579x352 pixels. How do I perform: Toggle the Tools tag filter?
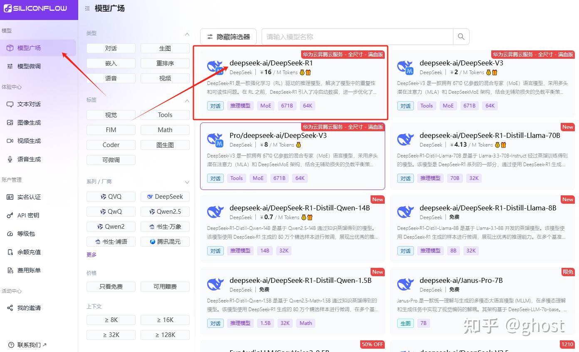coord(165,115)
